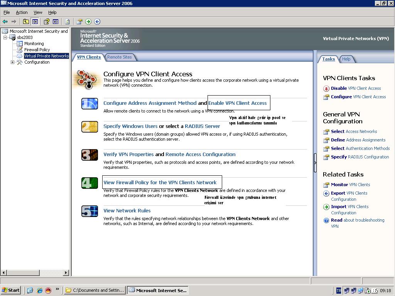Click the Specify RADIUS Configuration task icon
Image resolution: width=395 pixels, height=296 pixels.
[326, 157]
